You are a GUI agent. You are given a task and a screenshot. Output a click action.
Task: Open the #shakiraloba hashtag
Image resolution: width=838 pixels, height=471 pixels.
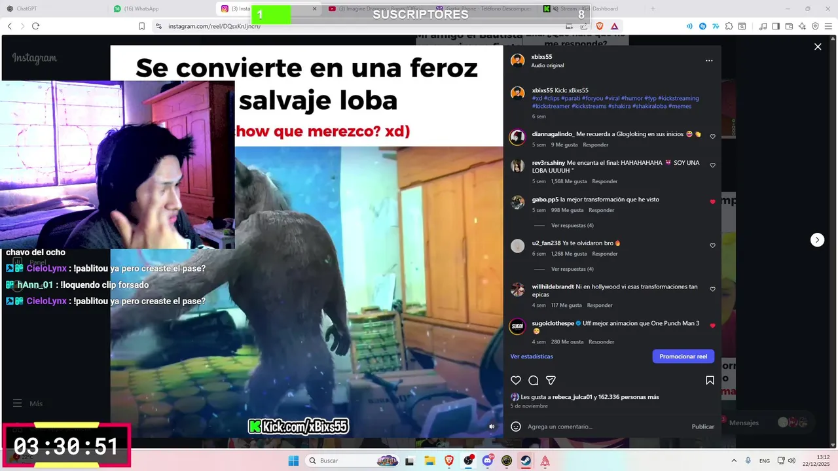coord(649,106)
